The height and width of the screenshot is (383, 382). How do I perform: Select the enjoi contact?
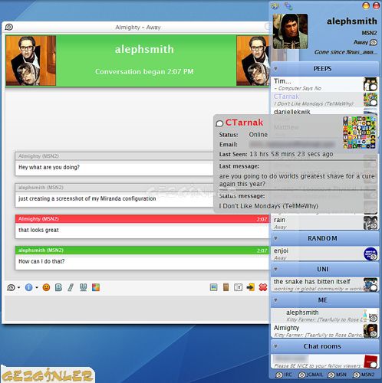pos(324,254)
